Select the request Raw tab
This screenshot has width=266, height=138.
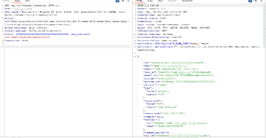[17, 1]
